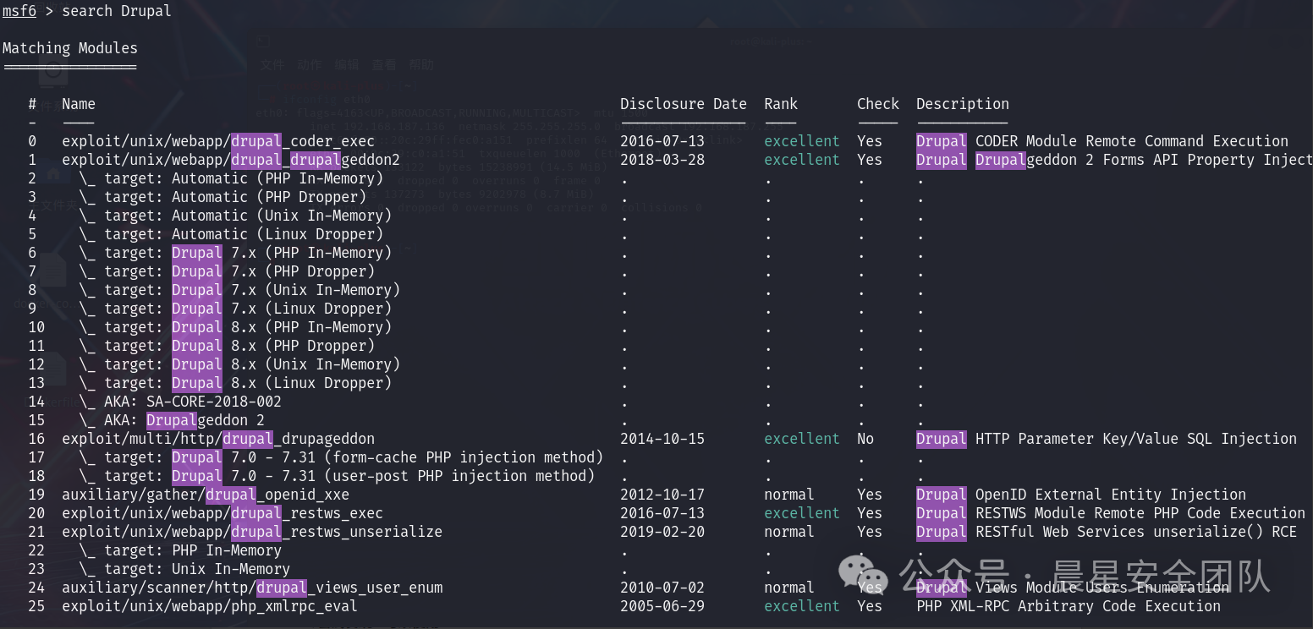Click target 'Drupal 7.x (Linux Dropper)' row 9
Image resolution: width=1313 pixels, height=629 pixels.
click(235, 309)
